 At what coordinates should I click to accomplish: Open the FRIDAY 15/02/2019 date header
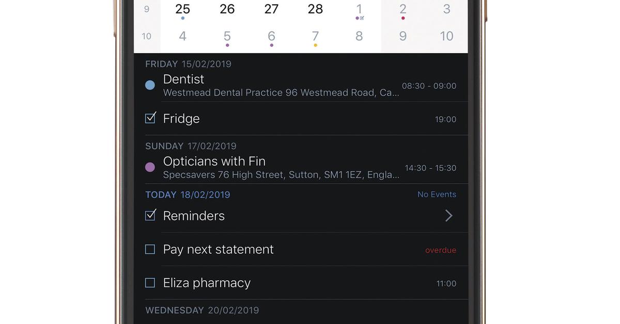point(188,64)
